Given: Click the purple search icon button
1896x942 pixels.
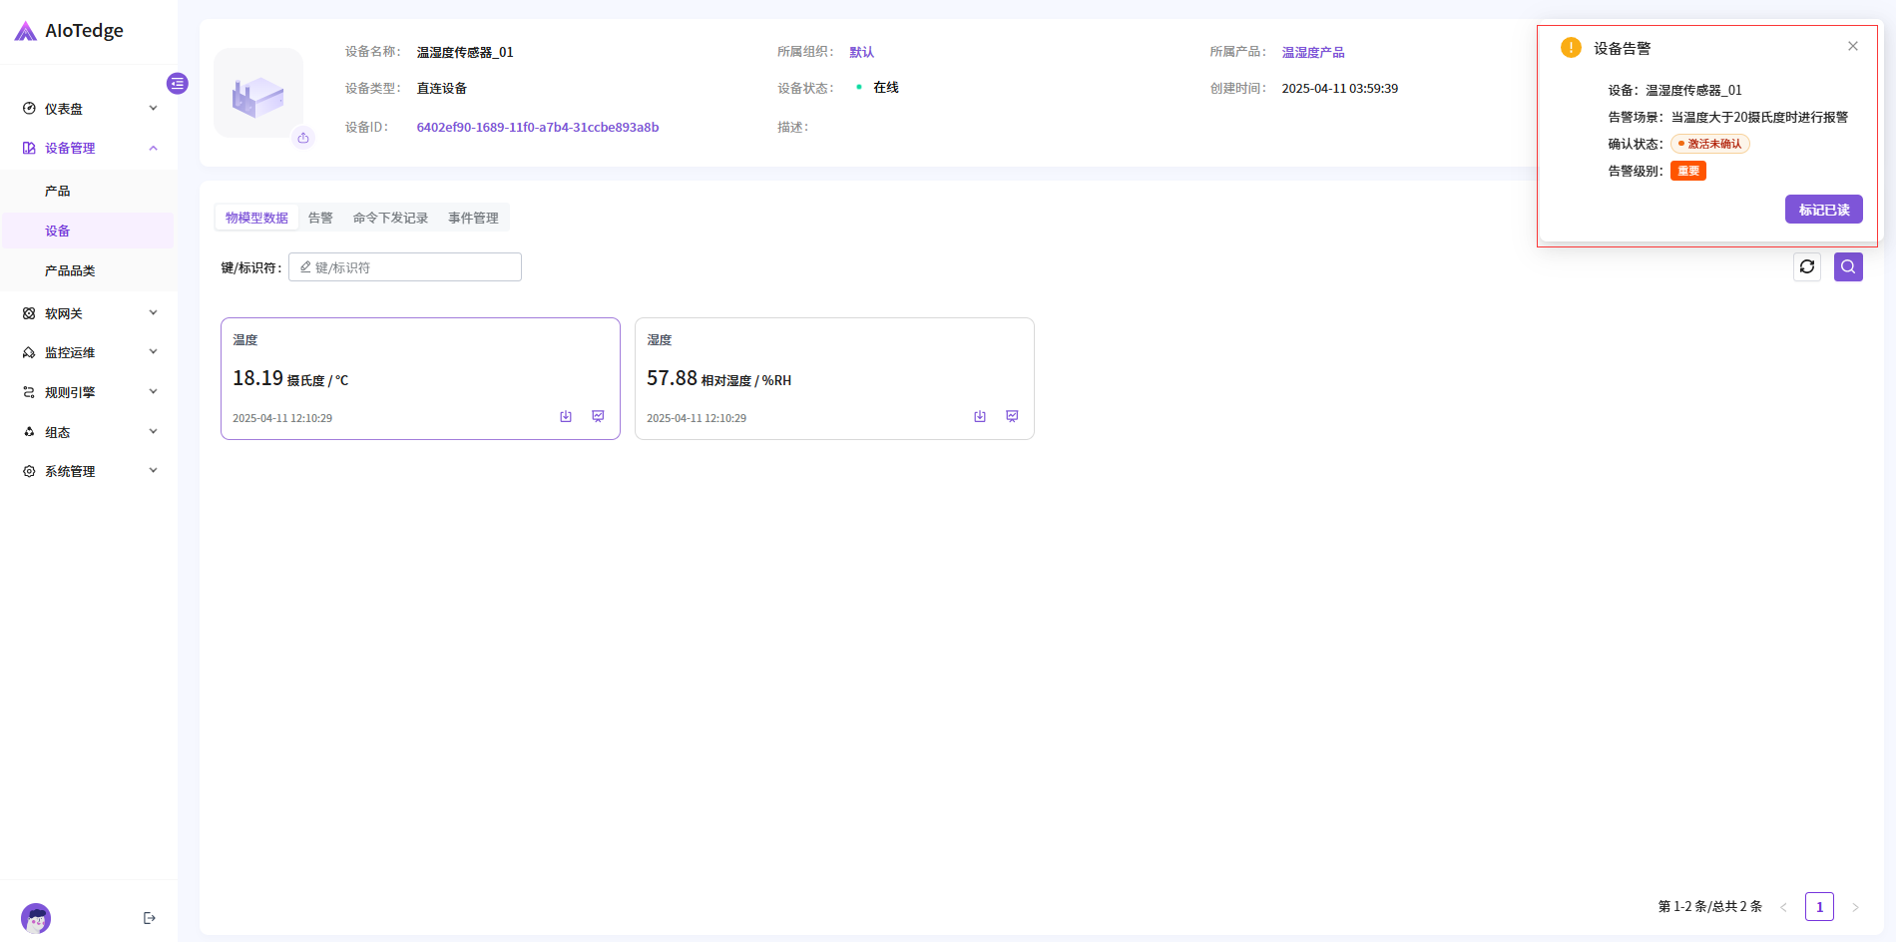Looking at the screenshot, I should [1848, 266].
